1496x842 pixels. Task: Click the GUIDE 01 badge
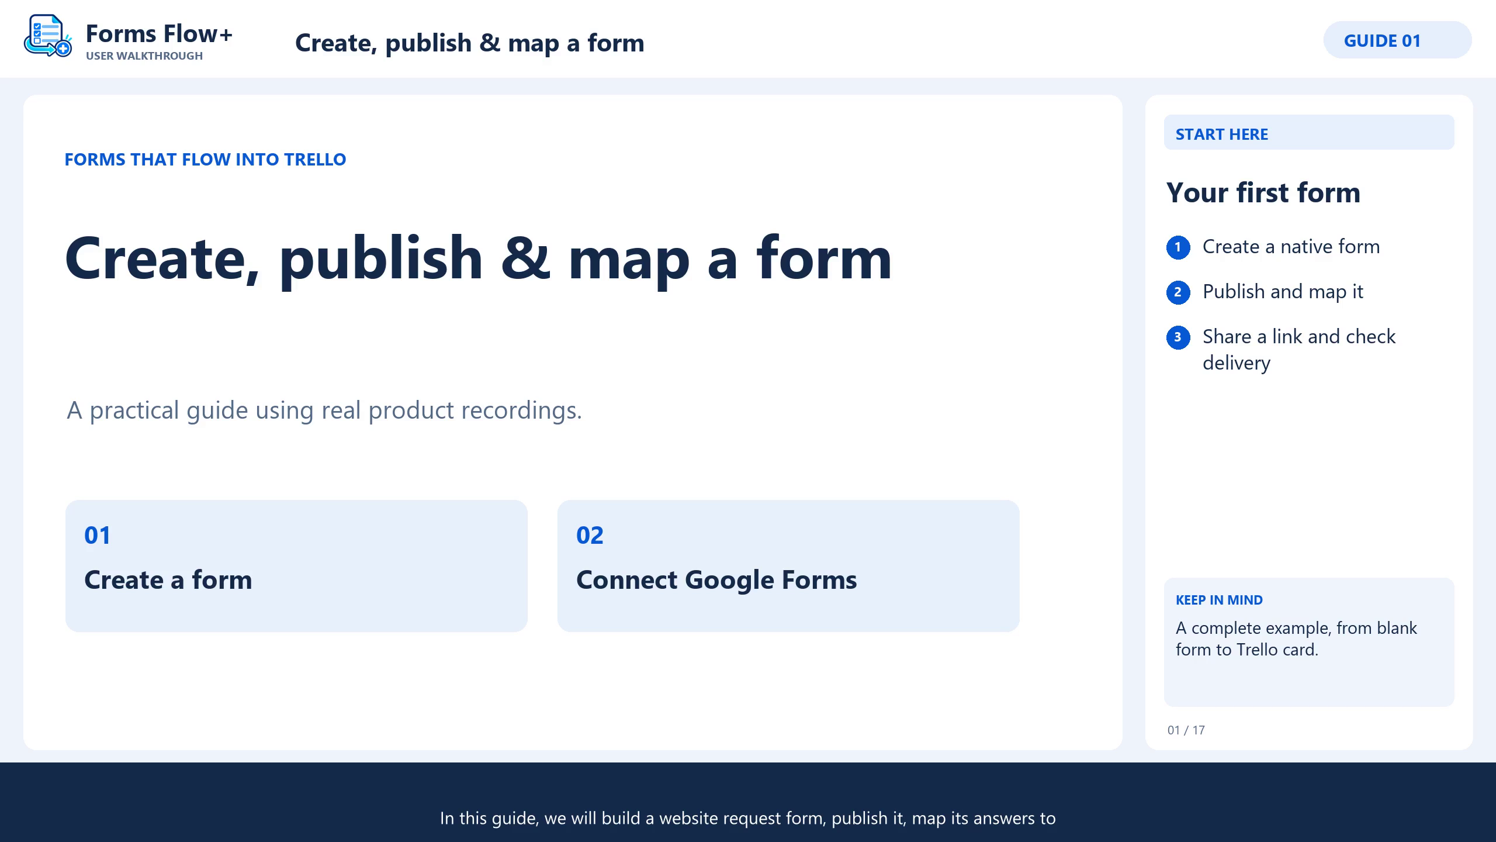pyautogui.click(x=1397, y=40)
